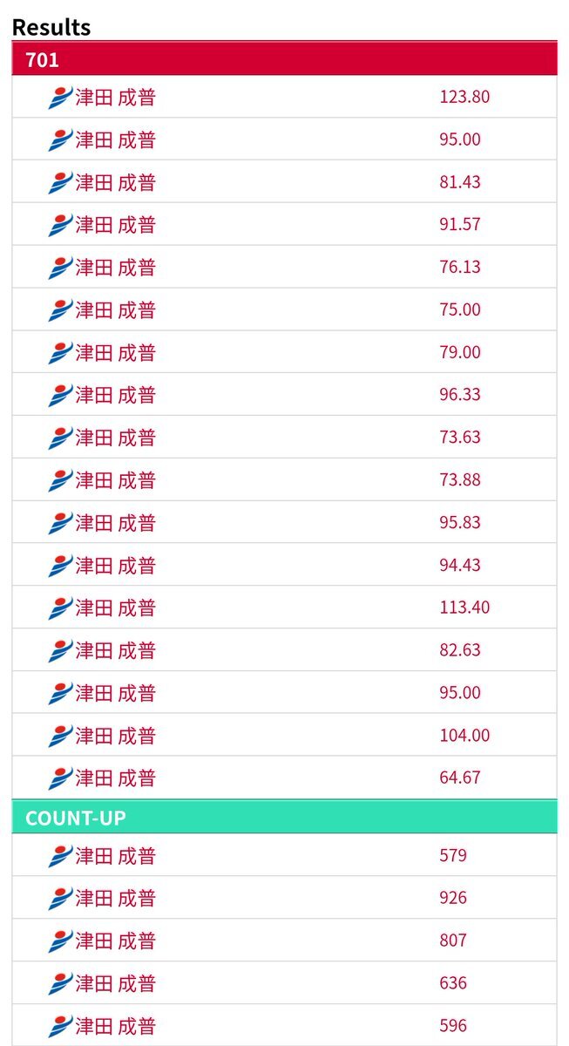569x1046 pixels.
Task: Click the logo icon in the 113.40 row
Action: pyautogui.click(x=60, y=608)
